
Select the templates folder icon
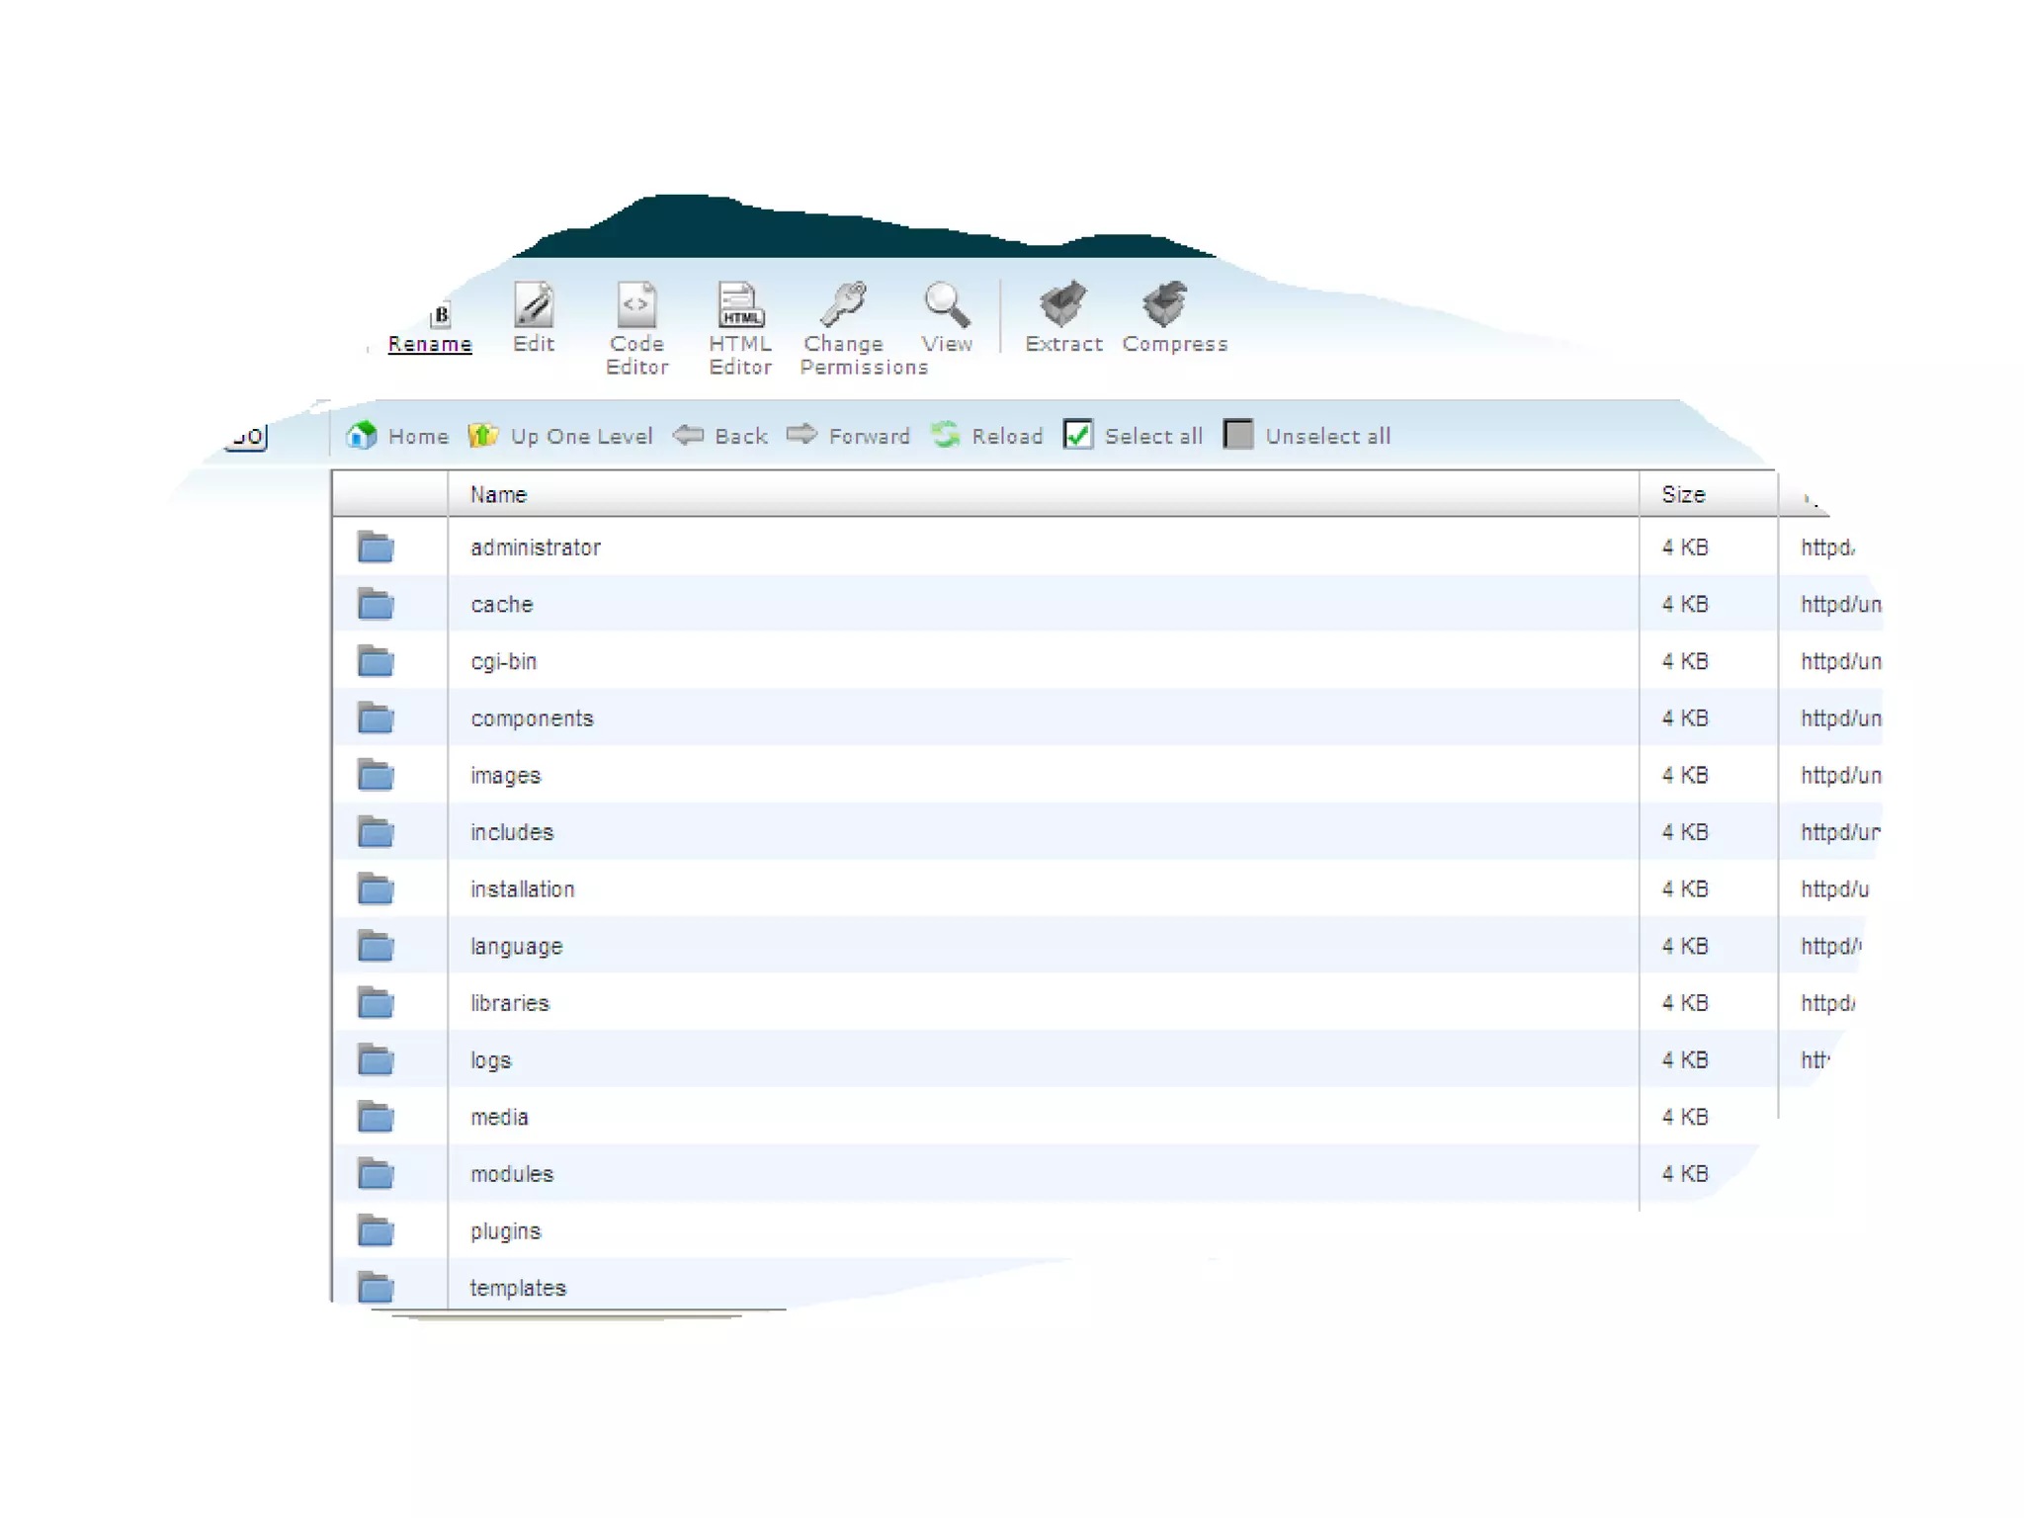click(376, 1288)
